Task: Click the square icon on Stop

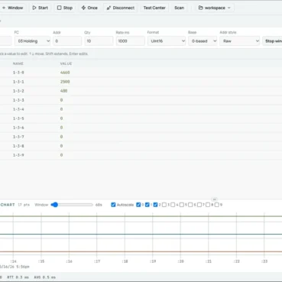Action: (x=59, y=8)
